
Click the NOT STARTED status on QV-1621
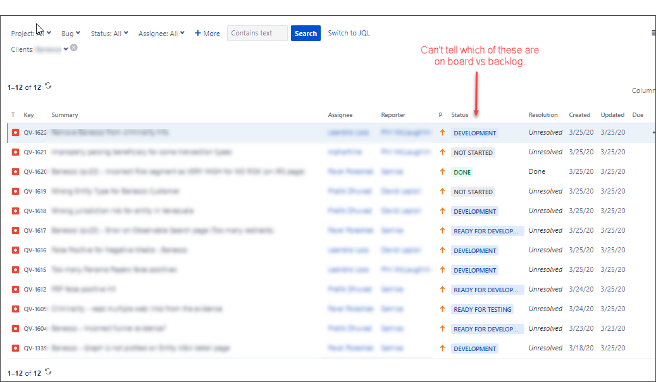point(473,152)
